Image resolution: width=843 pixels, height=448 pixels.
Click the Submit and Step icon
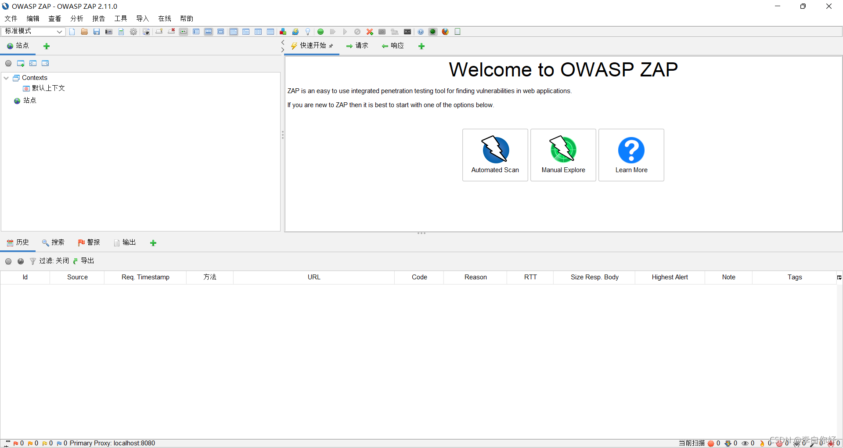[333, 32]
